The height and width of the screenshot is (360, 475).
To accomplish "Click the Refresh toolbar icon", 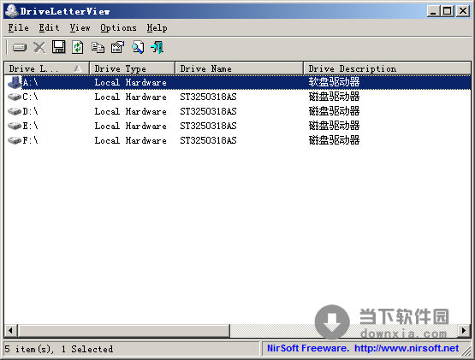I will 78,48.
